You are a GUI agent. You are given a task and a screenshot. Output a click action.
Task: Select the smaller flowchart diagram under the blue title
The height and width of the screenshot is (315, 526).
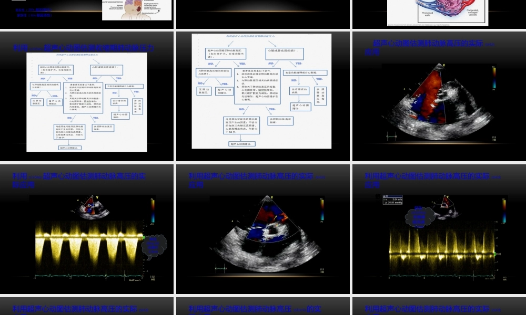click(87, 102)
